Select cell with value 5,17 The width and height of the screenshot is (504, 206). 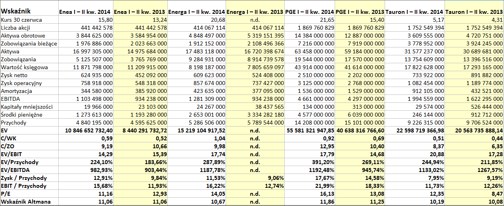pyautogui.click(x=415, y=20)
